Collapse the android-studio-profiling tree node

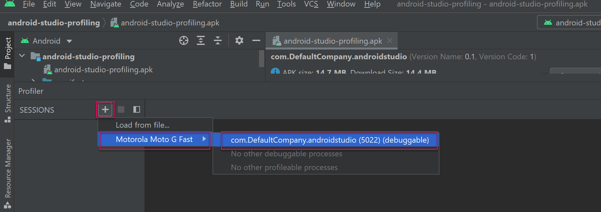coord(22,56)
